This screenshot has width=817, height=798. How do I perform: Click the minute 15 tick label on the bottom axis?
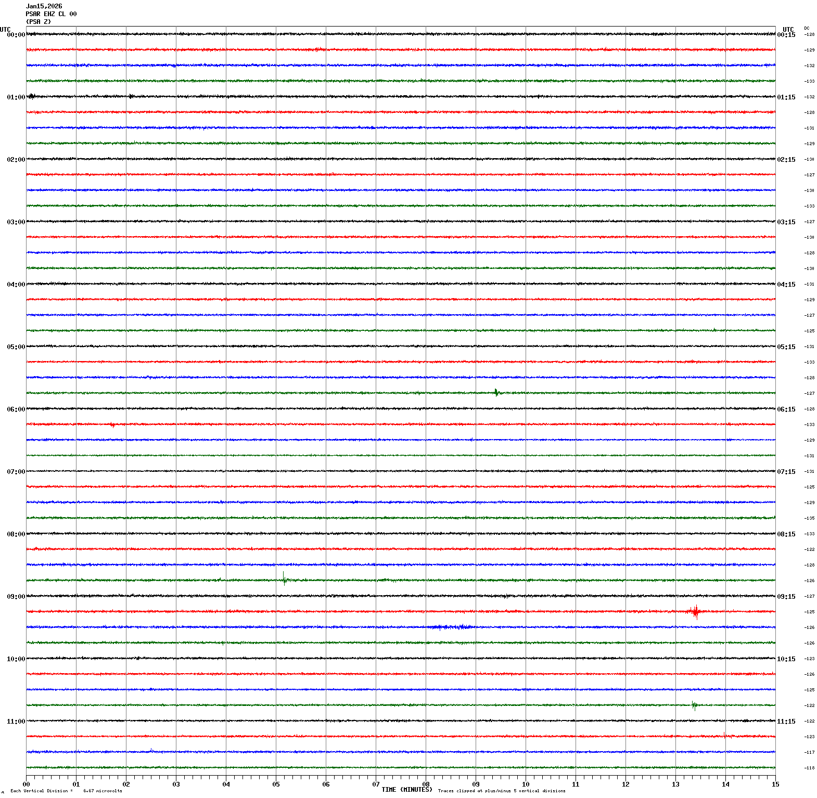[x=775, y=784]
